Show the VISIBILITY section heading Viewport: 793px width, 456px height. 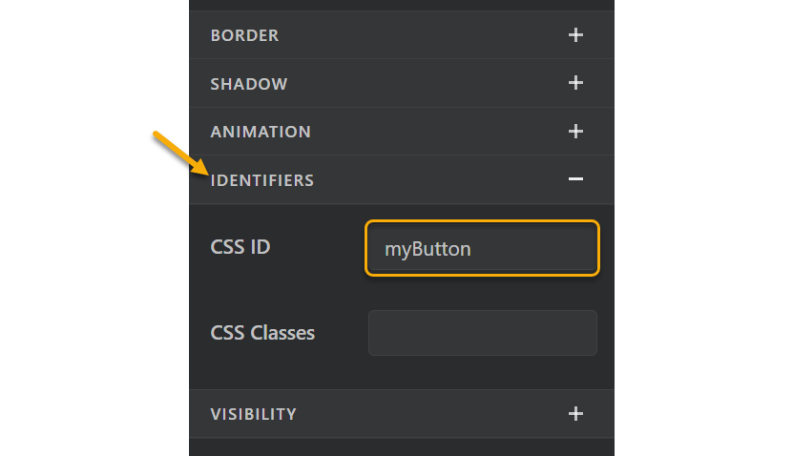(x=254, y=414)
